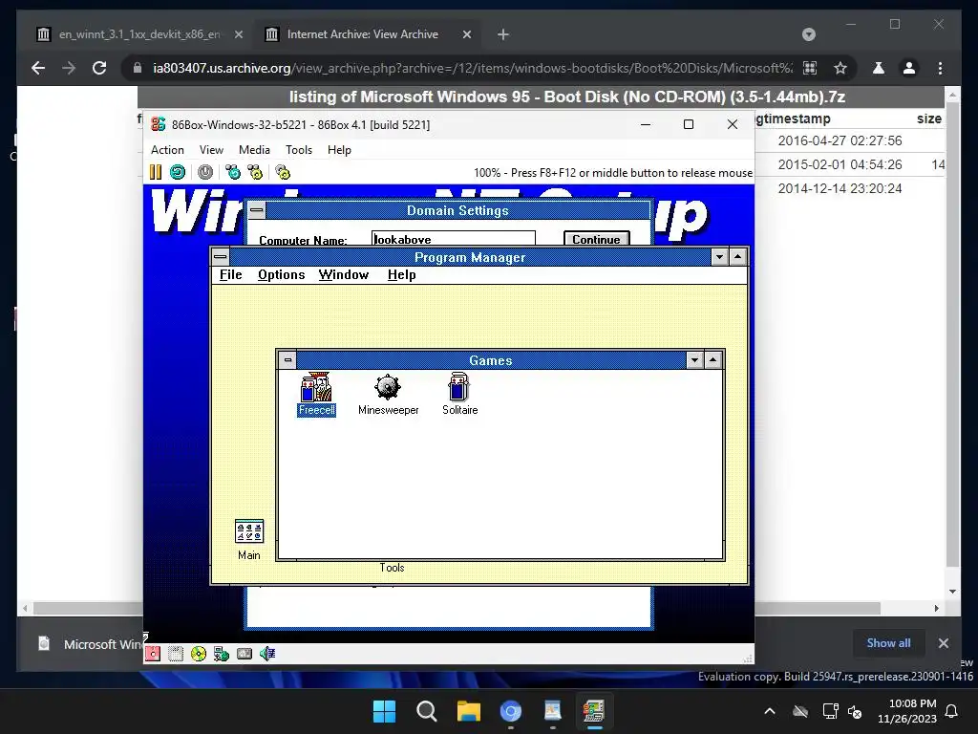Open File Explorer from the taskbar

[468, 711]
